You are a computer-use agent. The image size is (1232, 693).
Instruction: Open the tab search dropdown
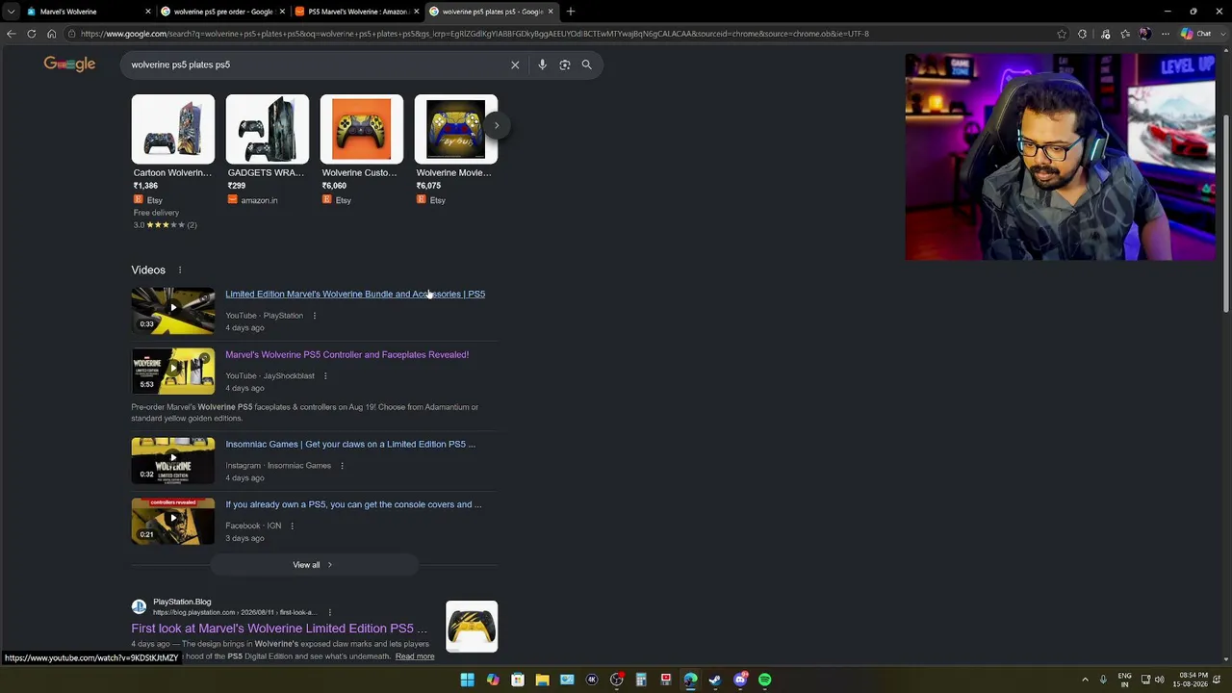11,12
